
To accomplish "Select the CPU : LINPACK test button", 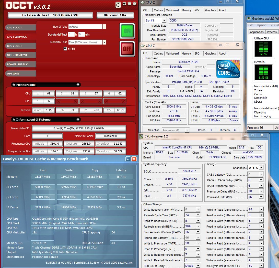I will point(21,37).
